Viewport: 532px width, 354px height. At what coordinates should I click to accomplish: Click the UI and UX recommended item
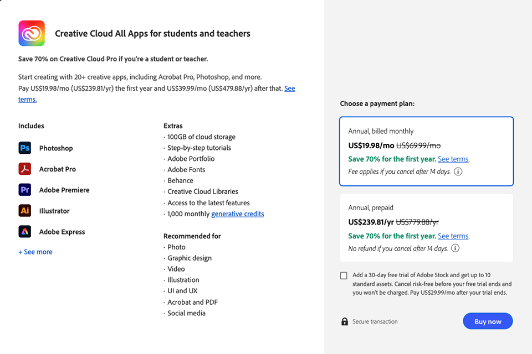pyautogui.click(x=182, y=290)
